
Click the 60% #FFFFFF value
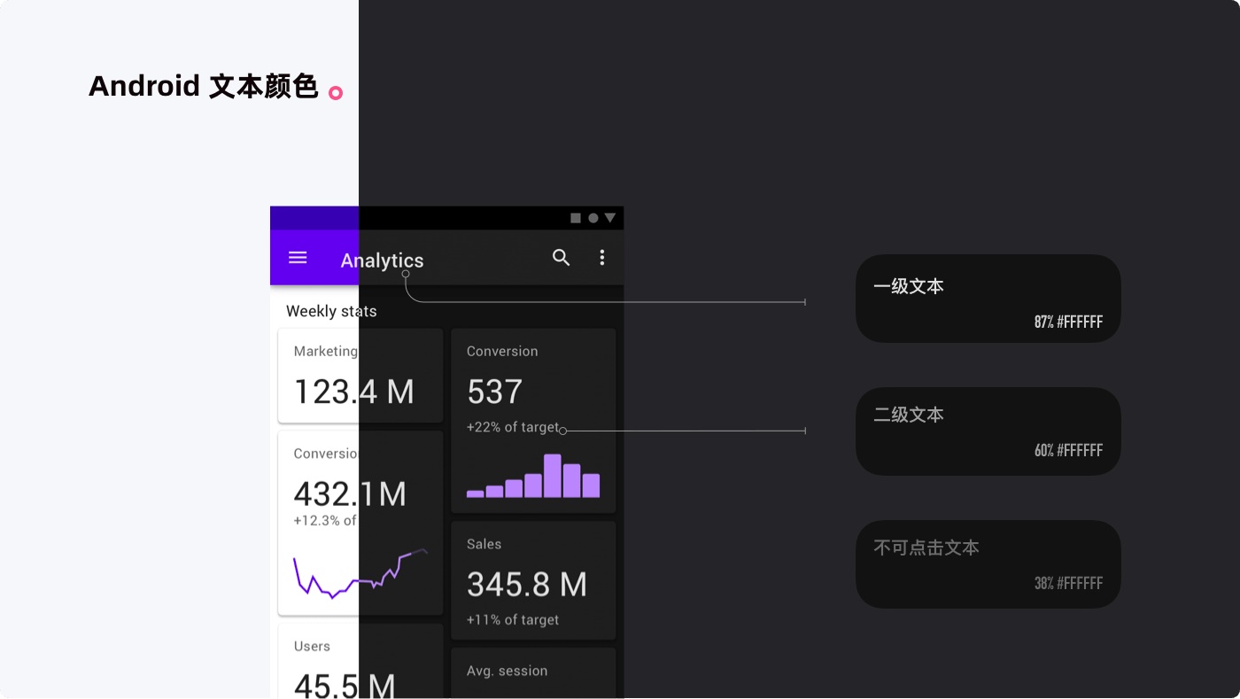[1068, 451]
